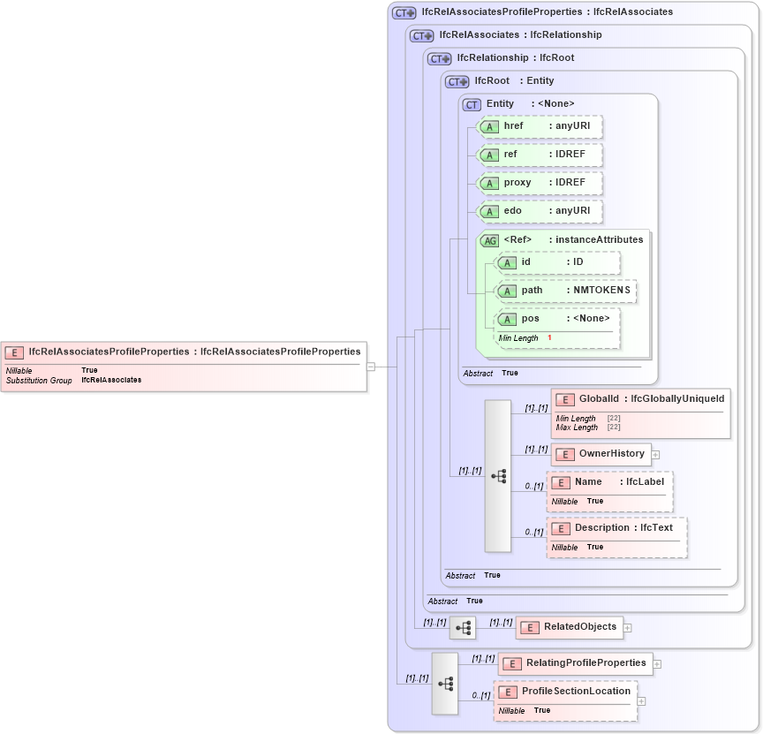Select the E icon on RelatedObjects element

[x=529, y=627]
